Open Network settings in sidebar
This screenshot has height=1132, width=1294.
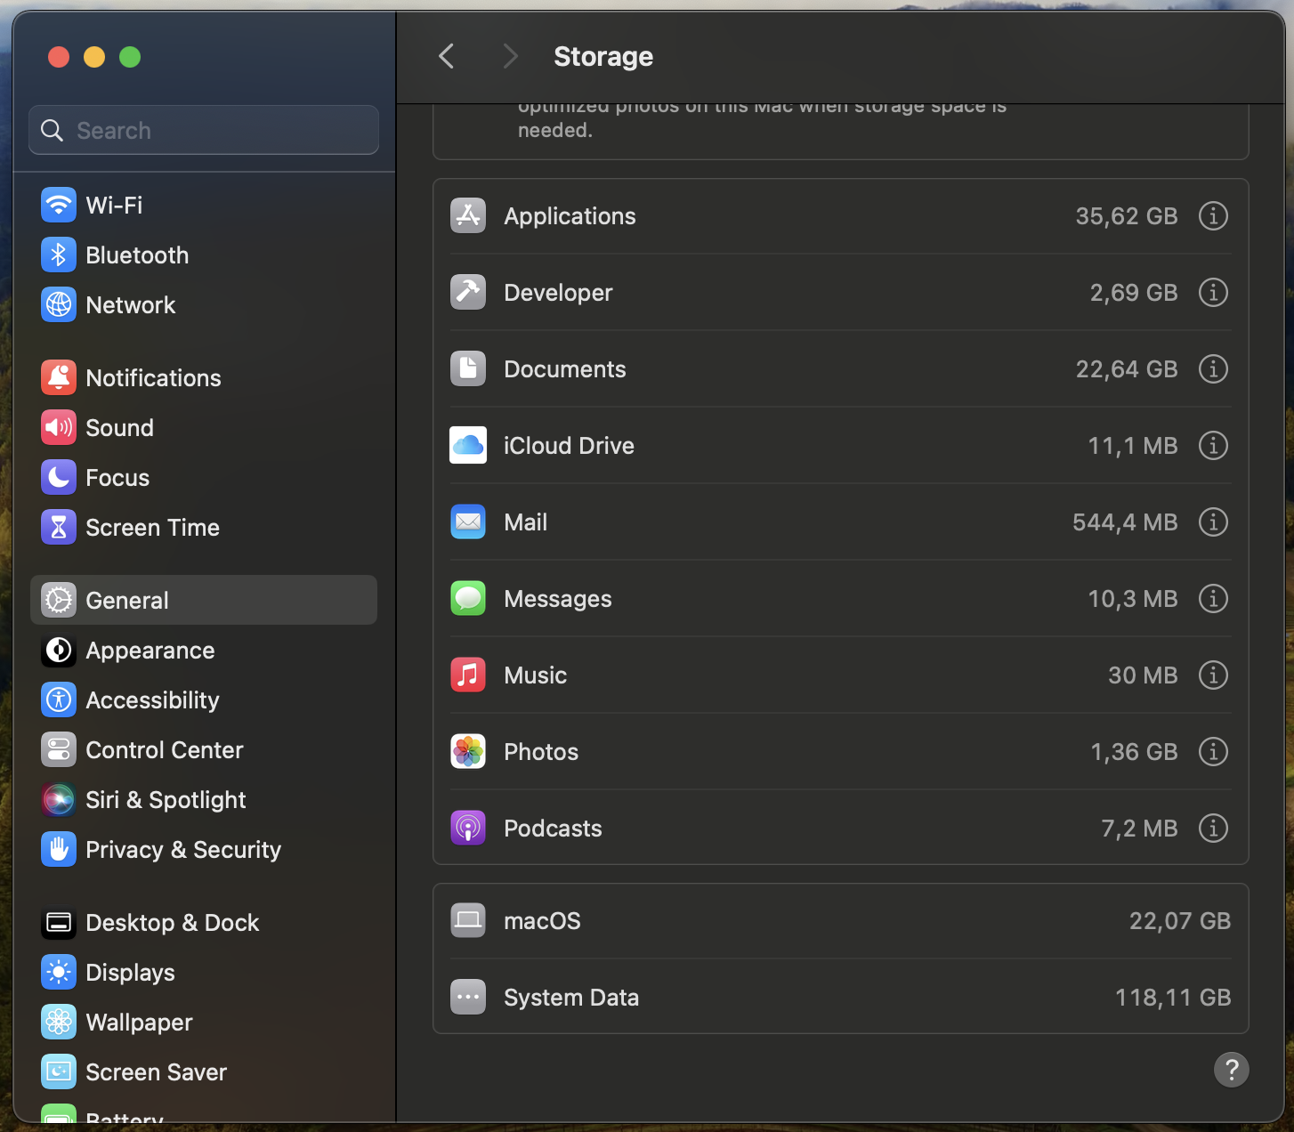pos(204,304)
